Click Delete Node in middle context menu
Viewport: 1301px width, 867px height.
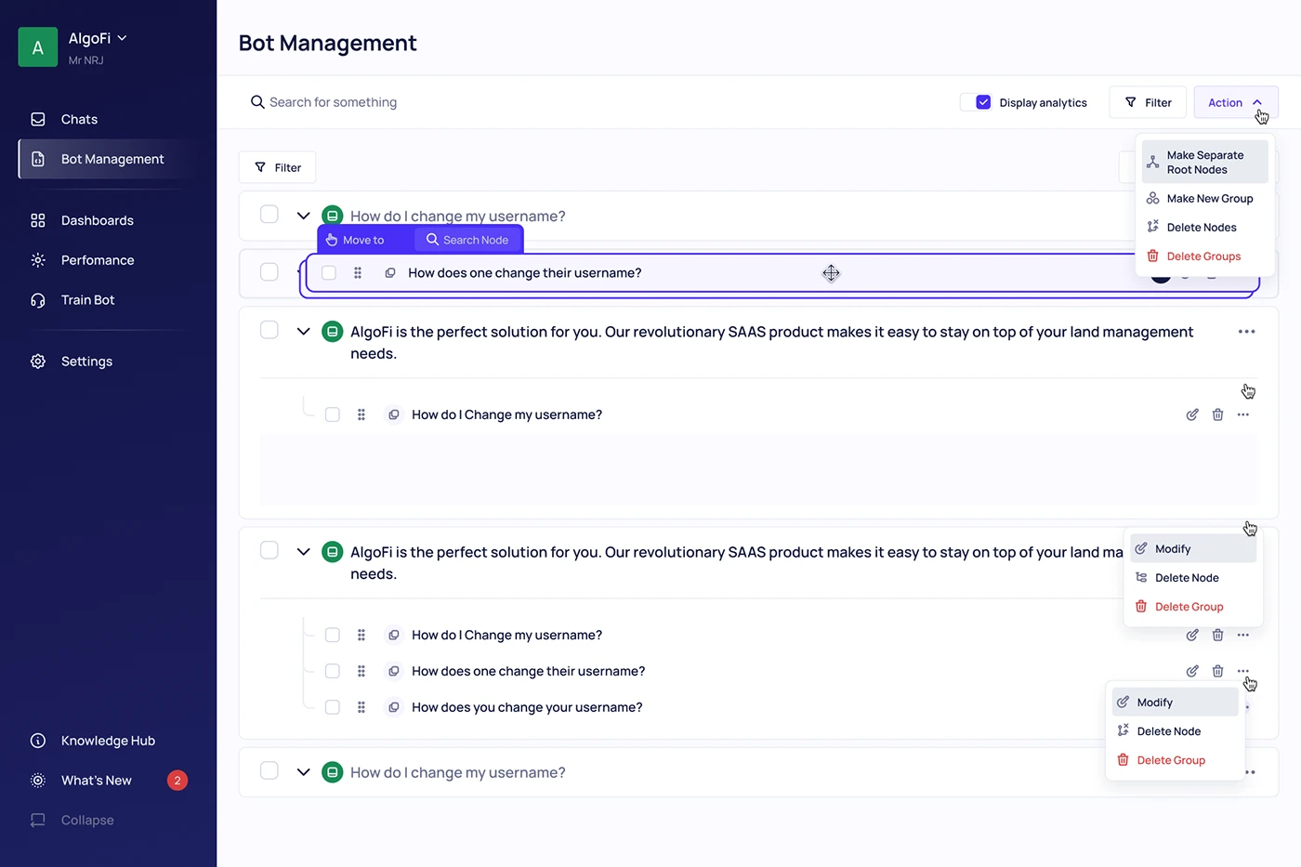(x=1193, y=578)
